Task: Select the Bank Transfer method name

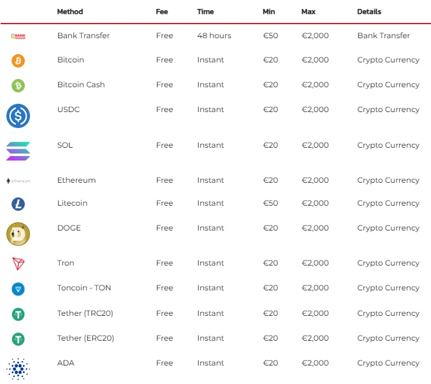Action: point(84,36)
